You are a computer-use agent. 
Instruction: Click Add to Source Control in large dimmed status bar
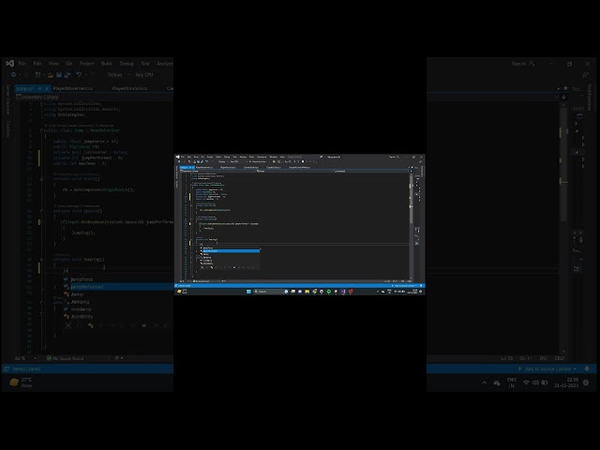tap(547, 368)
